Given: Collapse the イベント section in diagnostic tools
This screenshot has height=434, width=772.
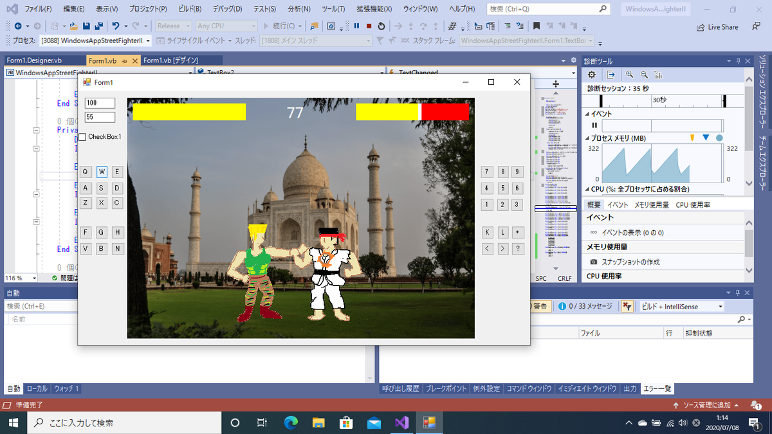Looking at the screenshot, I should [x=587, y=113].
